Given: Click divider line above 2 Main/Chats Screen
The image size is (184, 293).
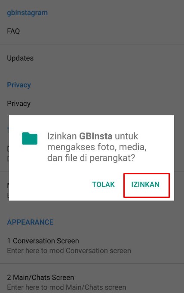Looking at the screenshot, I should [x=92, y=264].
